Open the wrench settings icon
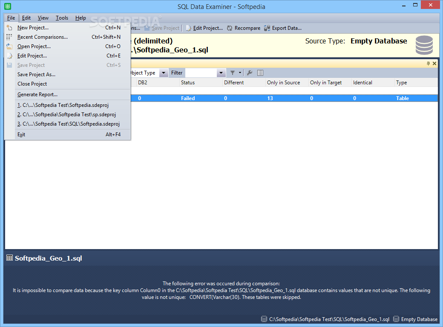443x327 pixels. [x=249, y=73]
